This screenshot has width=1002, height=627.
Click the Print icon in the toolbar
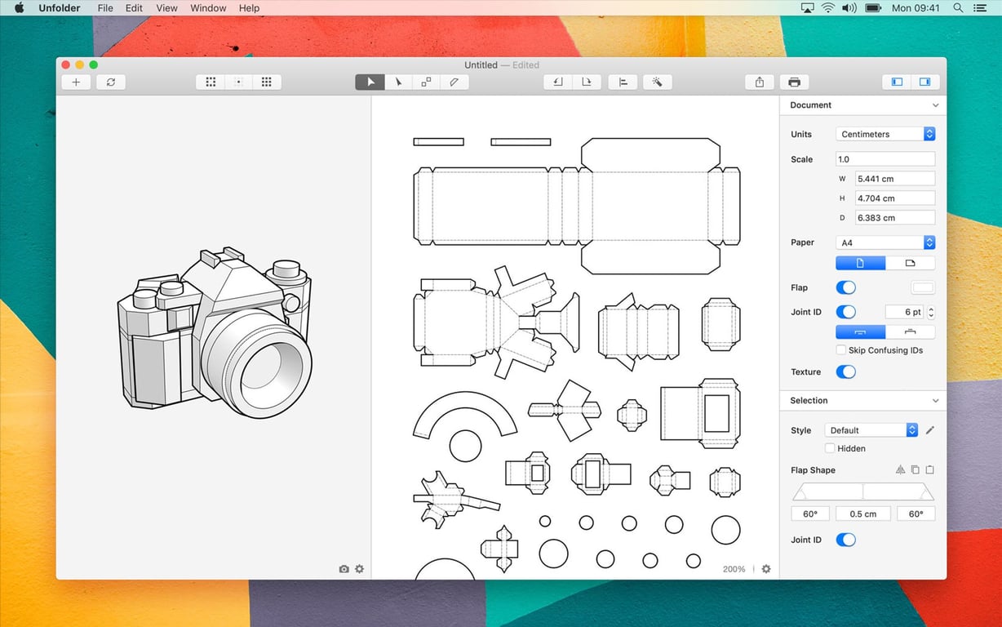[x=794, y=82]
